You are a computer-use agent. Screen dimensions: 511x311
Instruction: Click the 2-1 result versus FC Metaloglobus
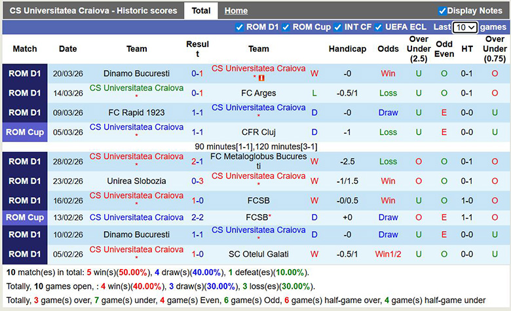tap(197, 162)
